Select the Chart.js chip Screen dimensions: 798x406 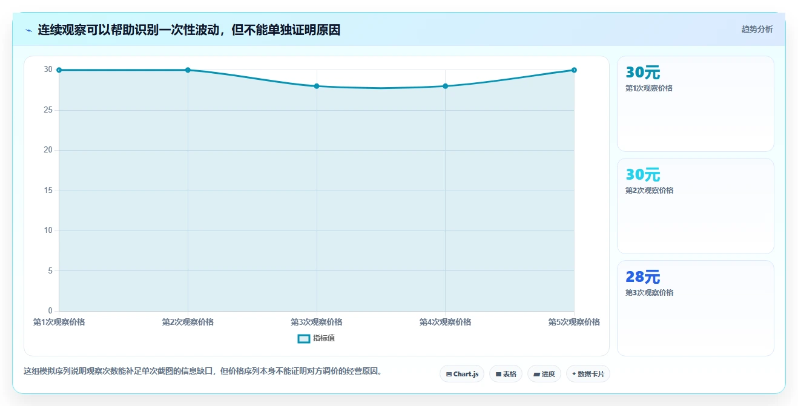[462, 374]
